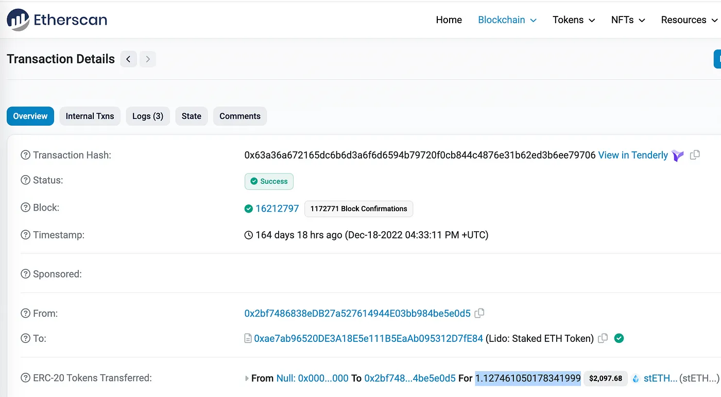The width and height of the screenshot is (721, 397).
Task: Open the NFTs dropdown menu
Action: click(x=627, y=20)
